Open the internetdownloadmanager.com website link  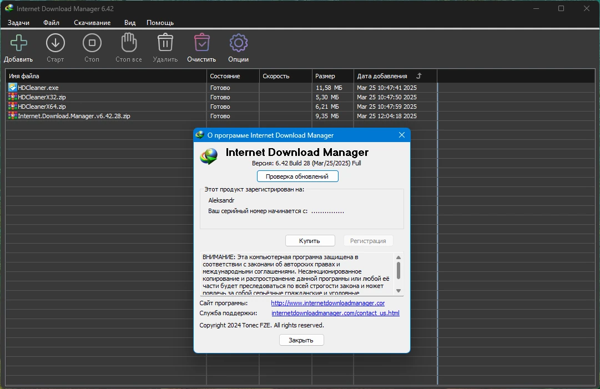tap(327, 303)
